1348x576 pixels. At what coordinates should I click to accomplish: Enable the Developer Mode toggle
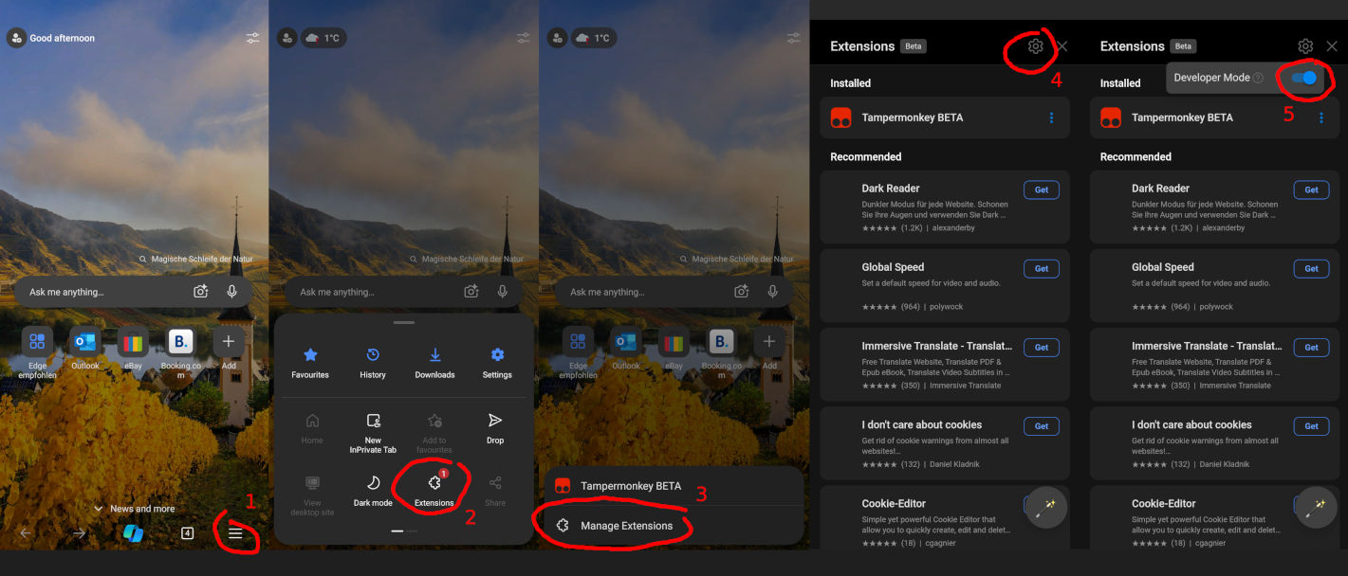(1303, 79)
